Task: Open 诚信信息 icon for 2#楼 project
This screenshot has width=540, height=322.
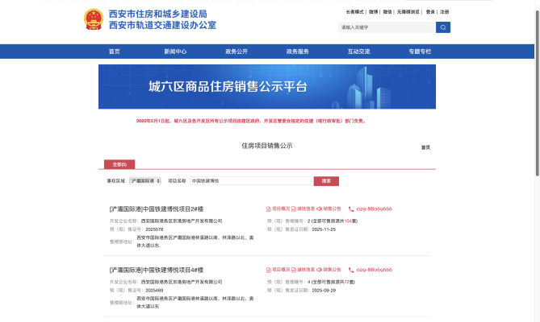Action: [x=295, y=208]
